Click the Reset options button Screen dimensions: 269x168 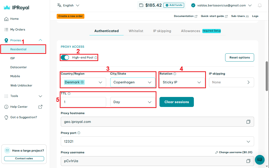coord(240,57)
